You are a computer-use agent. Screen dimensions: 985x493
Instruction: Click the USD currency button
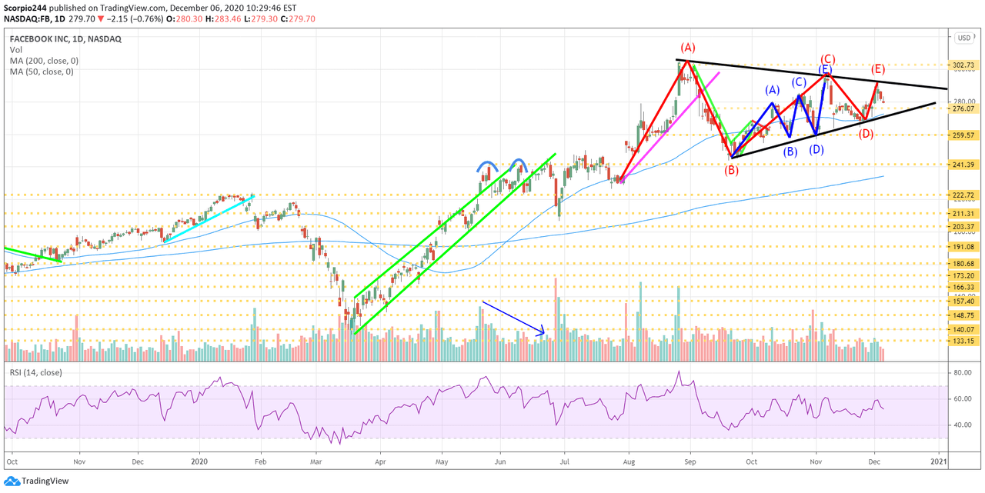coord(963,38)
